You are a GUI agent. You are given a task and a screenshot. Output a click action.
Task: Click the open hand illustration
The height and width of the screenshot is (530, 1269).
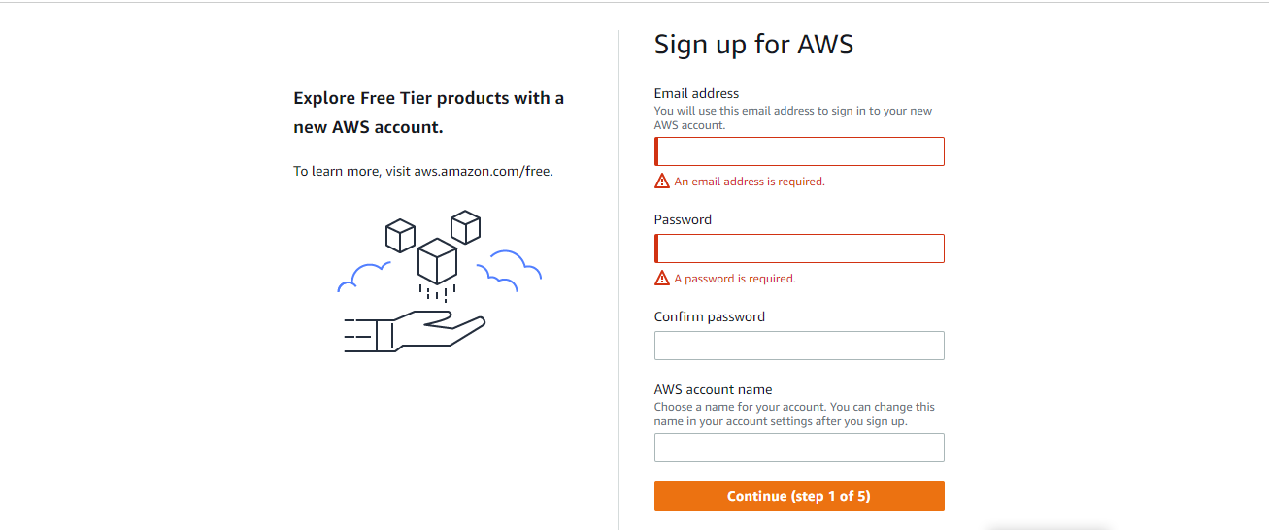click(x=416, y=331)
